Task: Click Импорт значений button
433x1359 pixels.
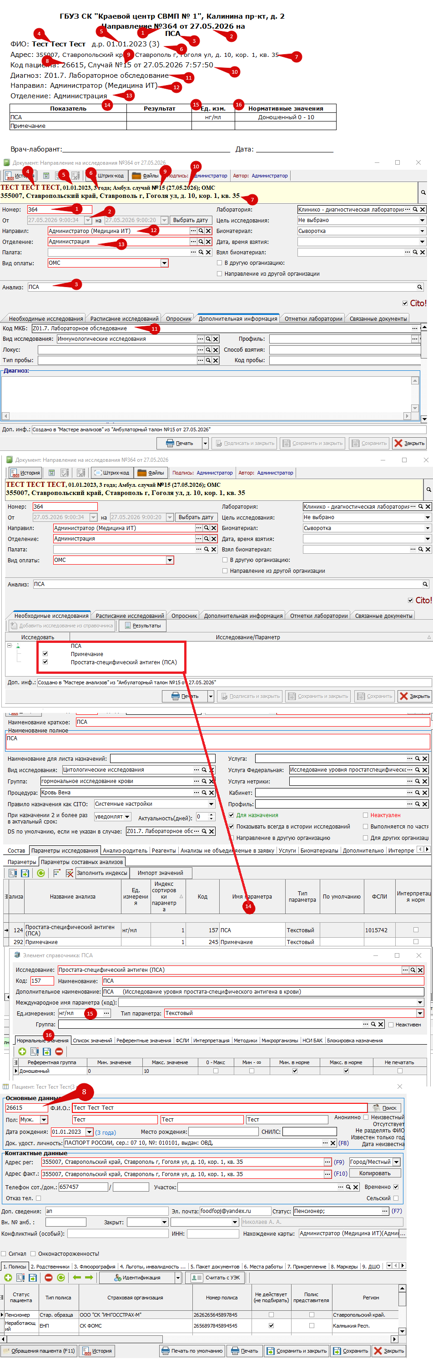Action: pos(161,873)
